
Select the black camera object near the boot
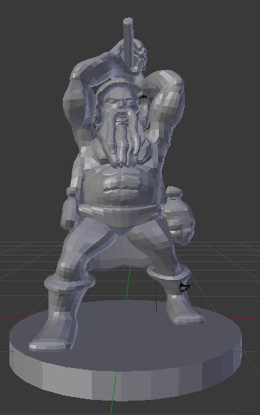coord(184,287)
